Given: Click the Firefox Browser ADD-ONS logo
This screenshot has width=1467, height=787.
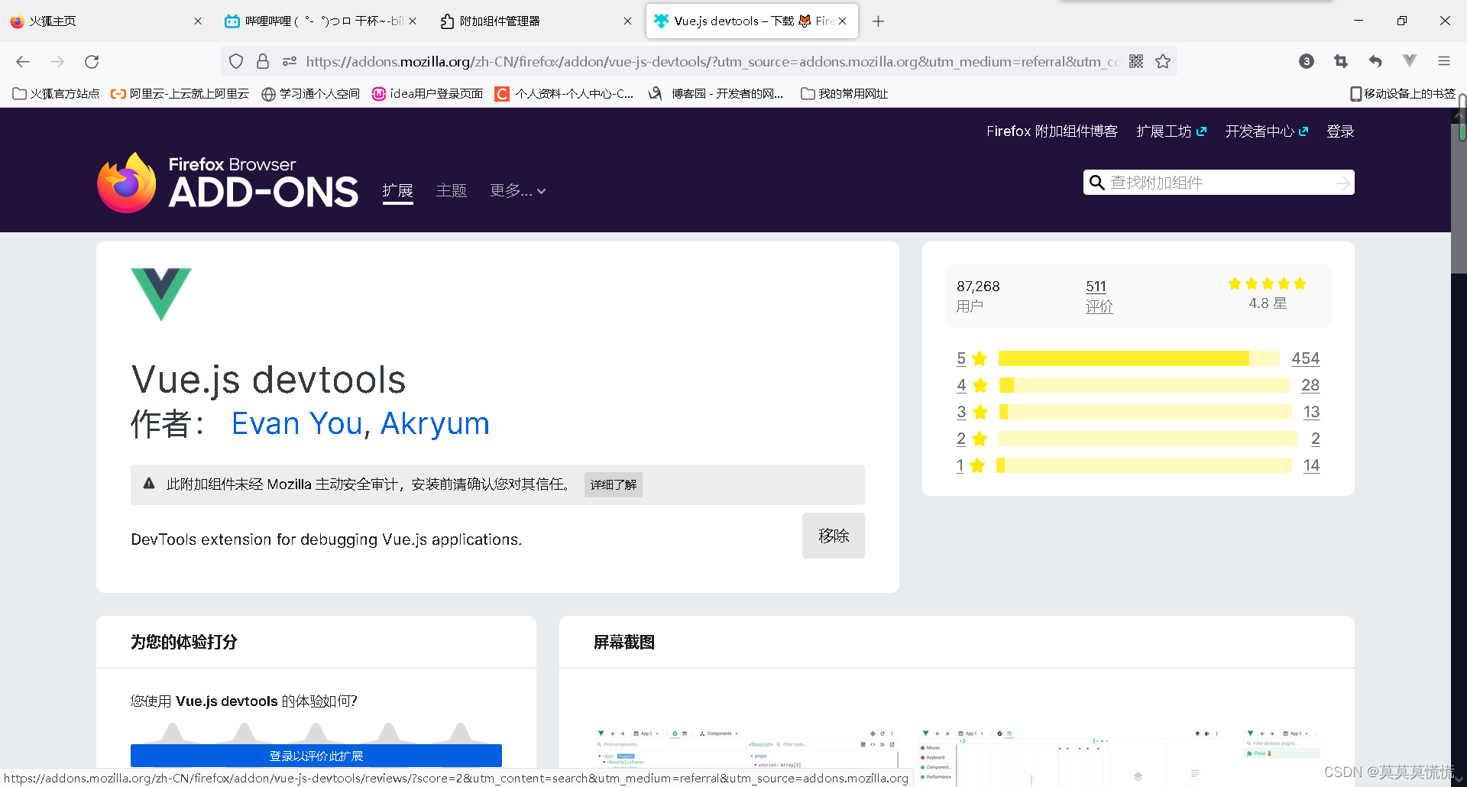Looking at the screenshot, I should 228,183.
